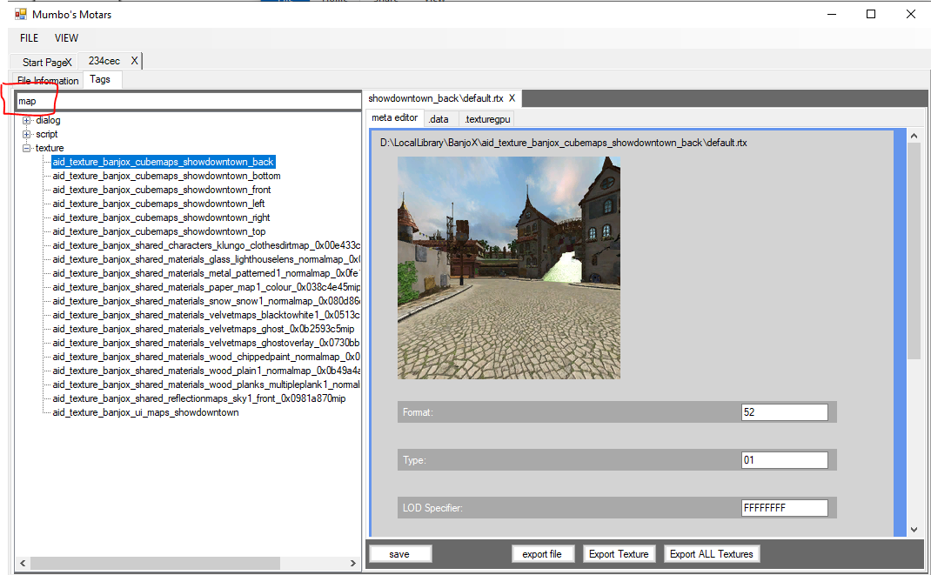The height and width of the screenshot is (575, 931).
Task: Switch to the Start Page tab
Action: coord(44,62)
